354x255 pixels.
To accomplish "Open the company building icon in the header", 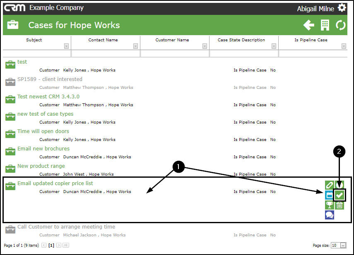I will click(x=325, y=25).
